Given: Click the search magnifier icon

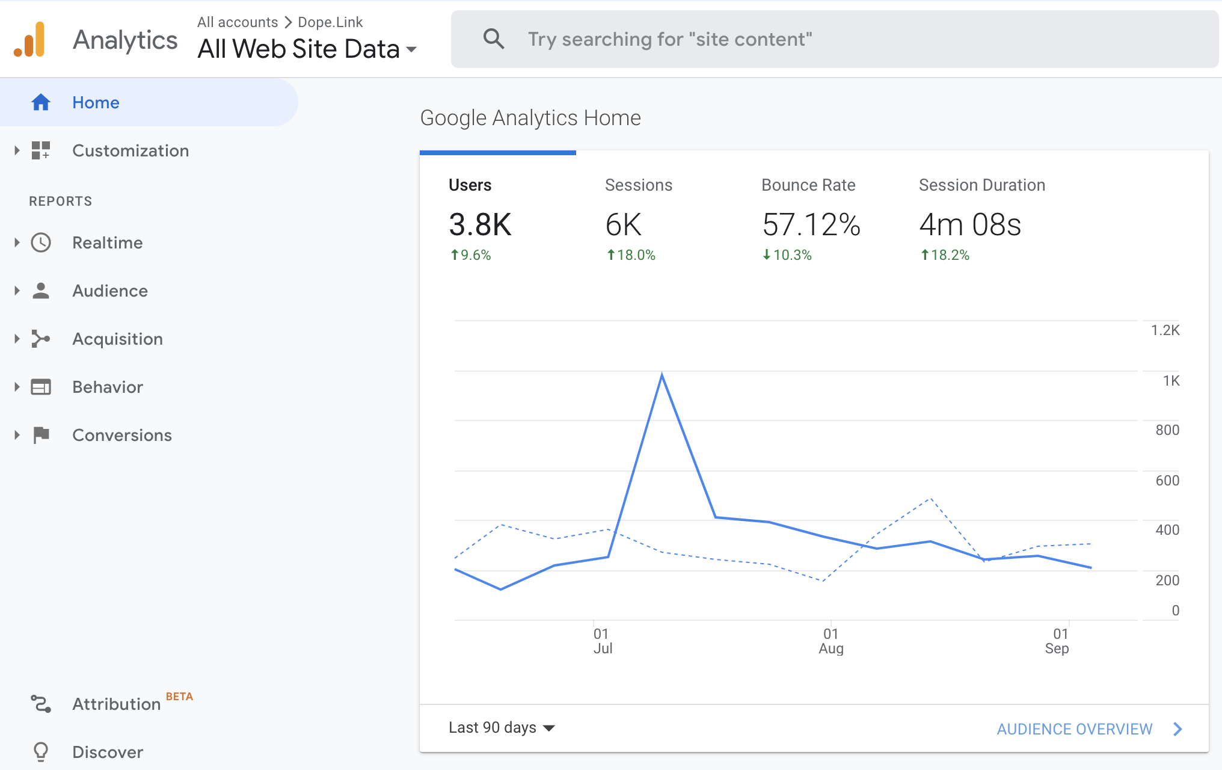Looking at the screenshot, I should pyautogui.click(x=494, y=39).
